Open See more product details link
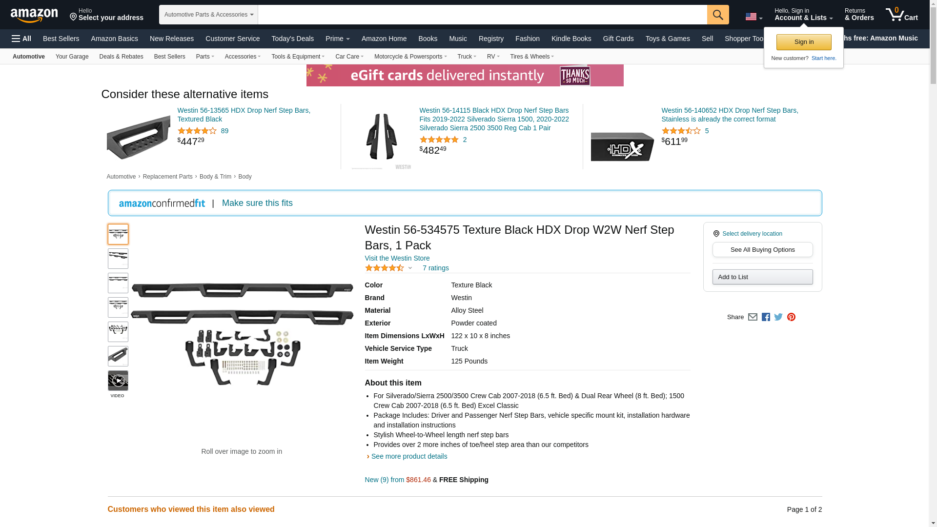Screen dimensions: 937x527 pos(409,456)
